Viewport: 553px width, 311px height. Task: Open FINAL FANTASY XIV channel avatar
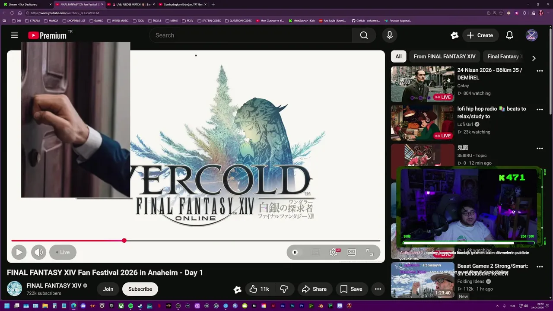(x=14, y=289)
